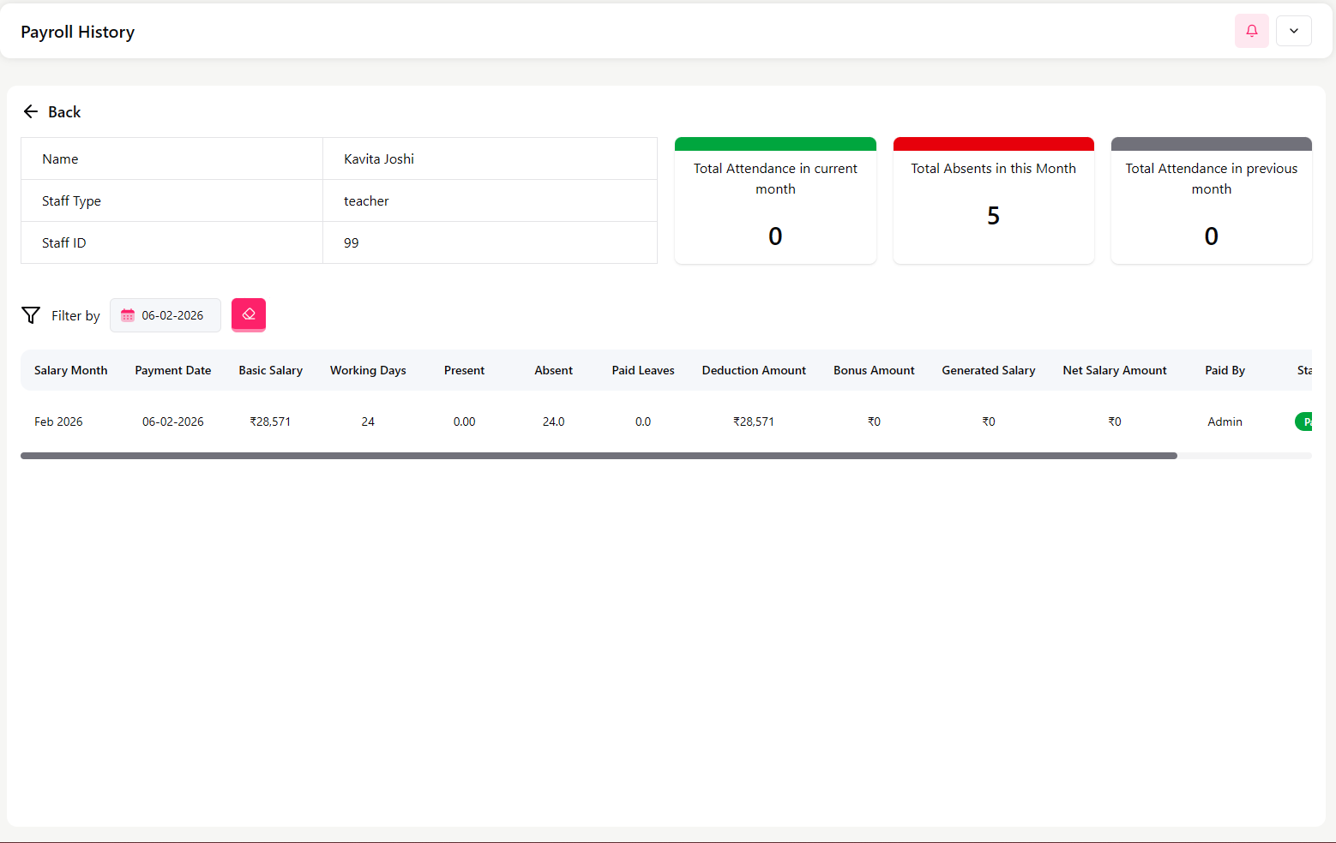The width and height of the screenshot is (1336, 843).
Task: Click the Salary Month column header
Action: 70,370
